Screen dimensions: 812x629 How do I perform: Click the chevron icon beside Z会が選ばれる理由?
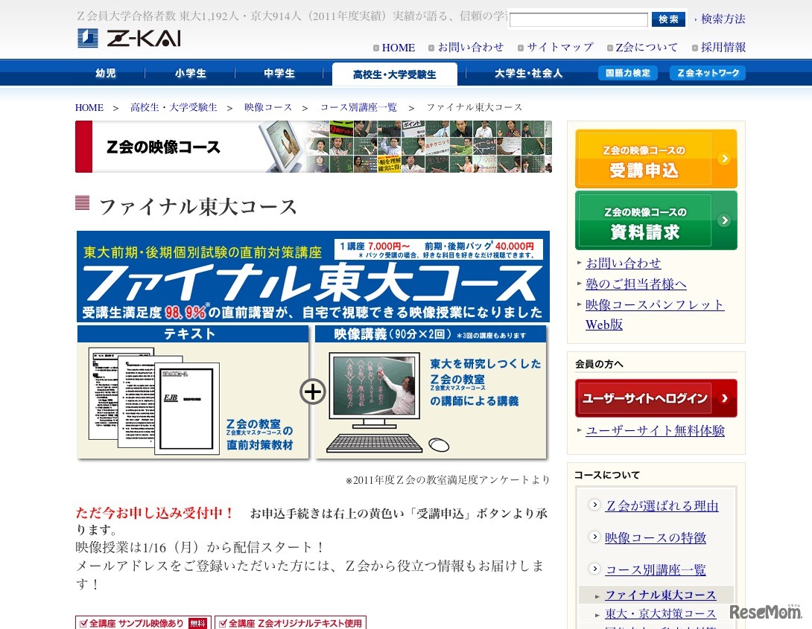pos(594,505)
